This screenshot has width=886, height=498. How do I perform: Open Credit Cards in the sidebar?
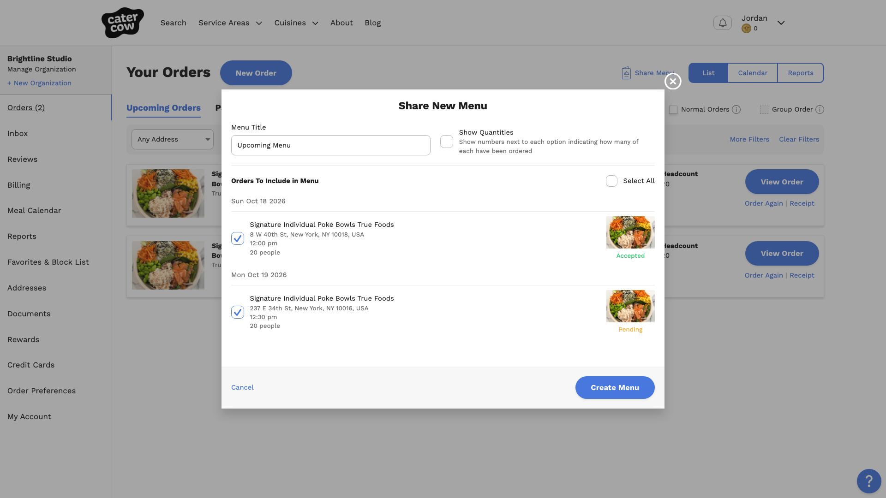pyautogui.click(x=31, y=365)
